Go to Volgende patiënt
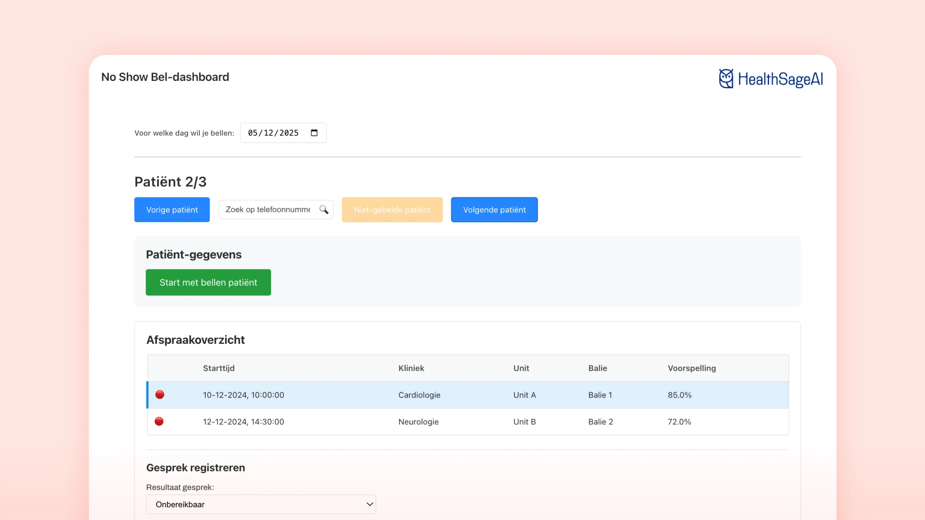 pos(494,209)
